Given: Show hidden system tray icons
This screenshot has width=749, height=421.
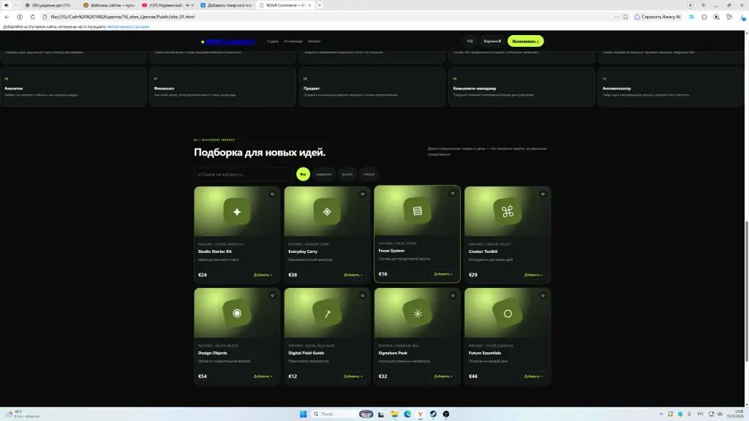Looking at the screenshot, I should [661, 414].
